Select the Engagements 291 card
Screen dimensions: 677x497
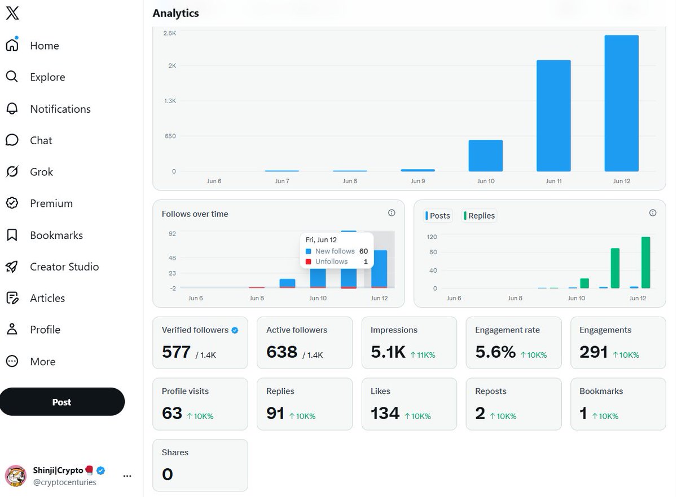click(618, 343)
